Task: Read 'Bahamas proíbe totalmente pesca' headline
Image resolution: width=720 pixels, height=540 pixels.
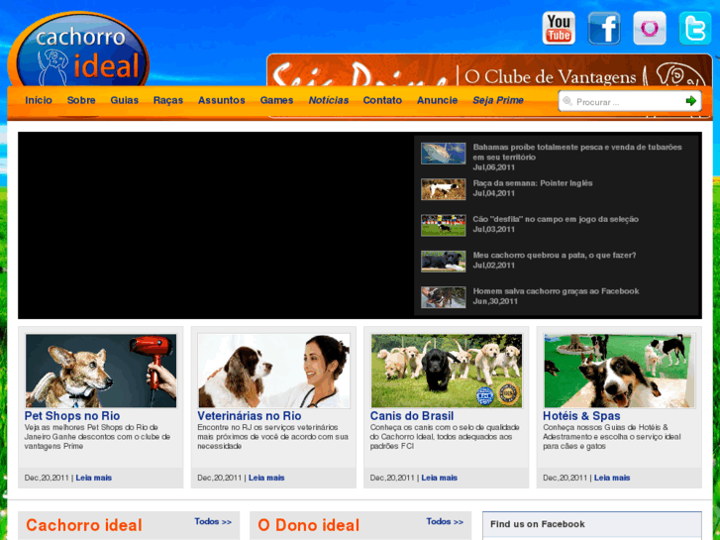Action: pyautogui.click(x=577, y=153)
